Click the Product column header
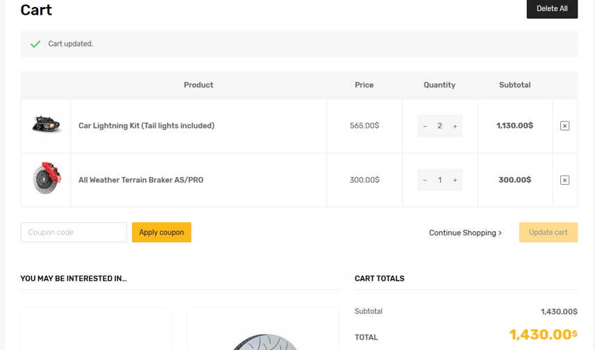 click(x=199, y=85)
